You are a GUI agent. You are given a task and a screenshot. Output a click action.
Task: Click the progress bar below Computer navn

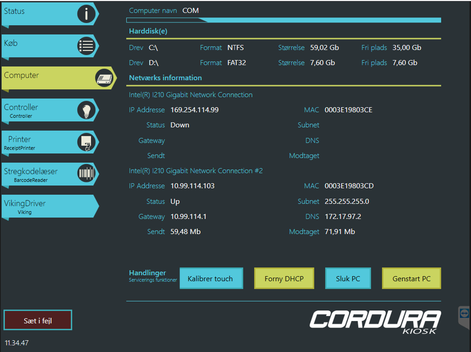(283, 20)
